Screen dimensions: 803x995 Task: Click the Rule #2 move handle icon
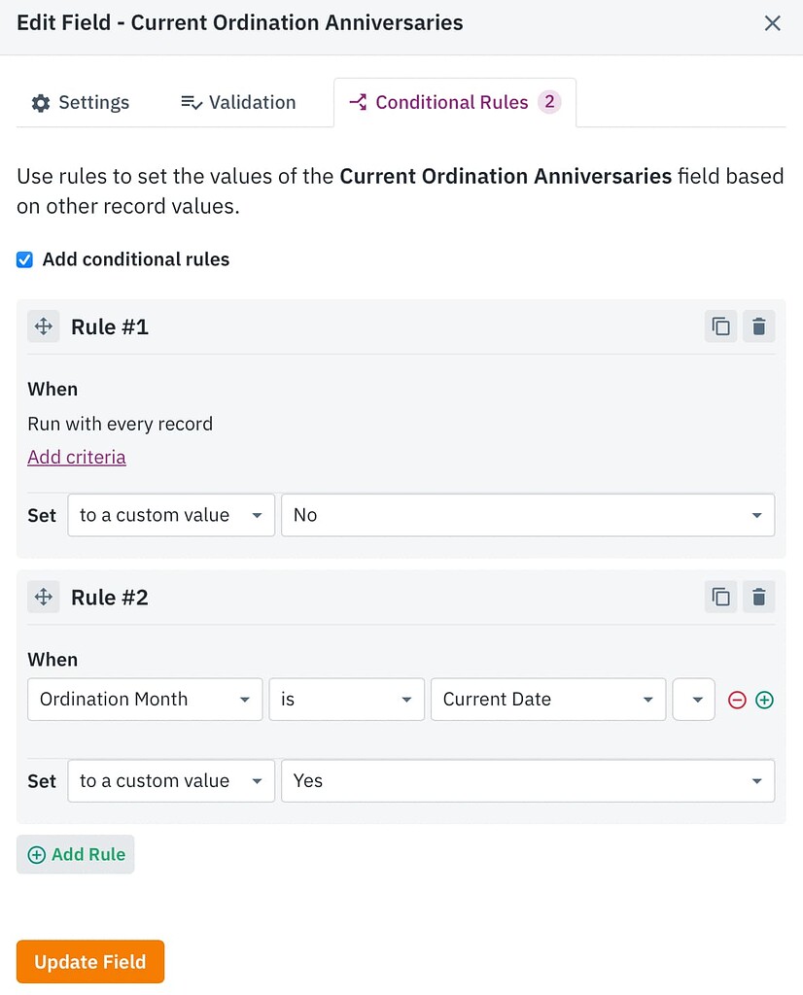[x=44, y=597]
